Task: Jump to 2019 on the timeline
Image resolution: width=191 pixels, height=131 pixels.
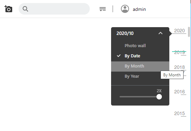Action: 179,52
